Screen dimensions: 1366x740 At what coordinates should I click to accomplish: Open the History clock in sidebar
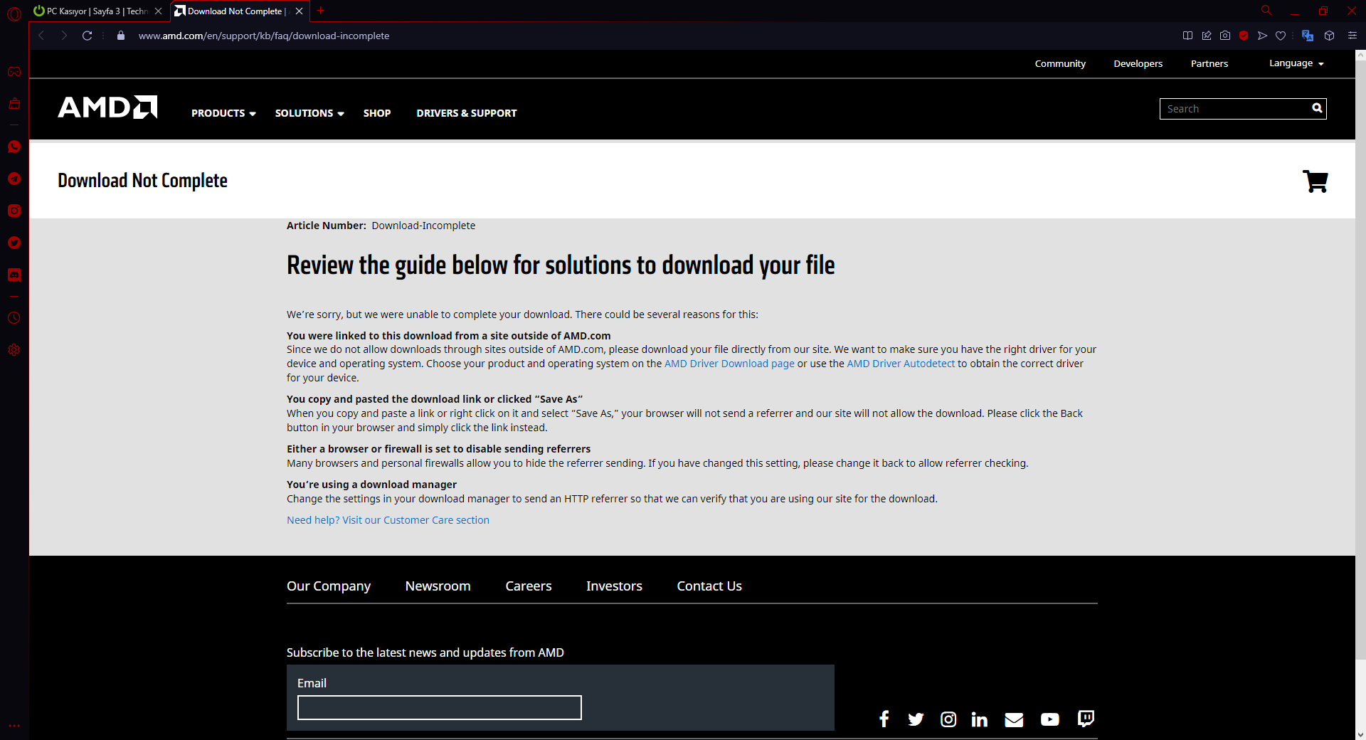[x=14, y=318]
